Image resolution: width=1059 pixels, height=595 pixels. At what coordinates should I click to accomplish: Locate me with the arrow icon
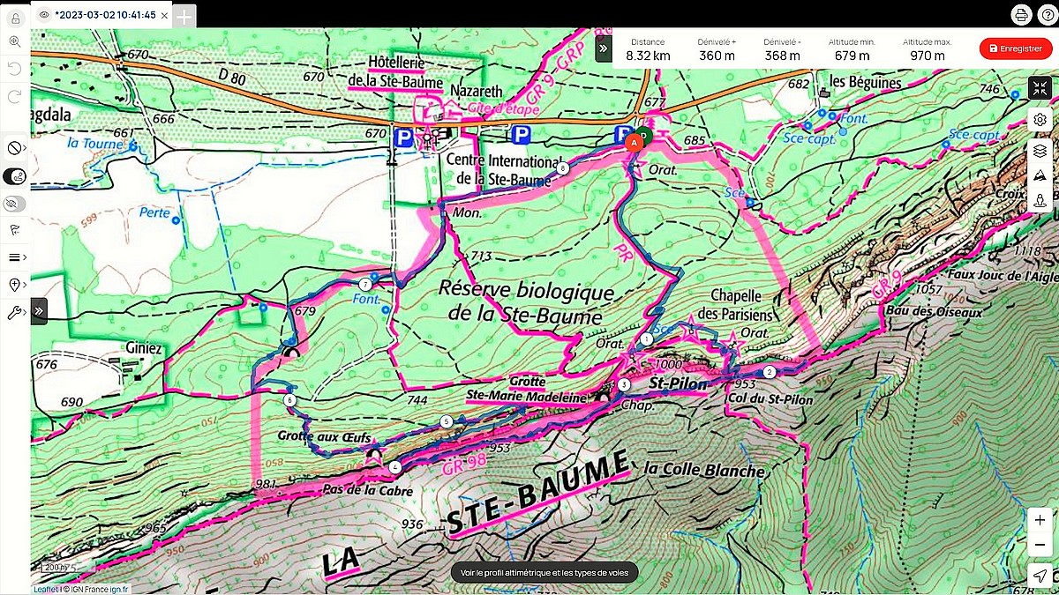pos(1040,576)
